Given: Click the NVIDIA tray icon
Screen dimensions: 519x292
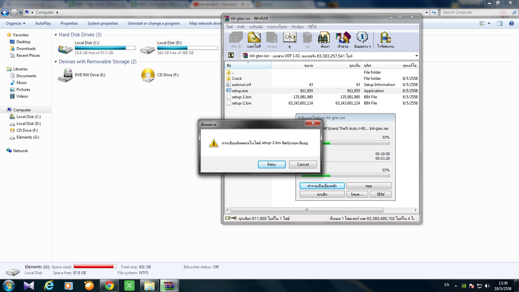Looking at the screenshot, I should click(464, 286).
